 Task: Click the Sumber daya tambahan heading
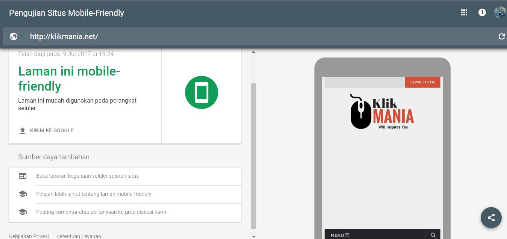click(x=54, y=157)
